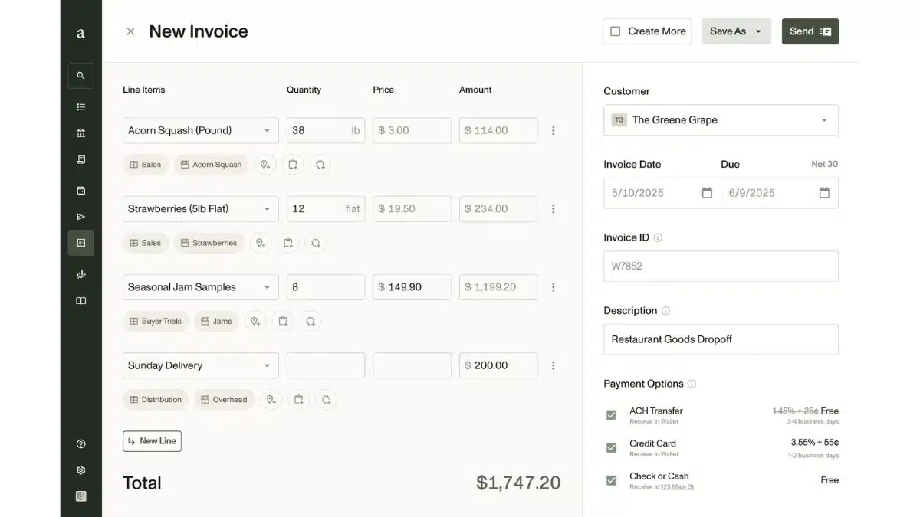Add a clipboard tag to Acorn Squash line
Image resolution: width=920 pixels, height=517 pixels.
click(293, 165)
